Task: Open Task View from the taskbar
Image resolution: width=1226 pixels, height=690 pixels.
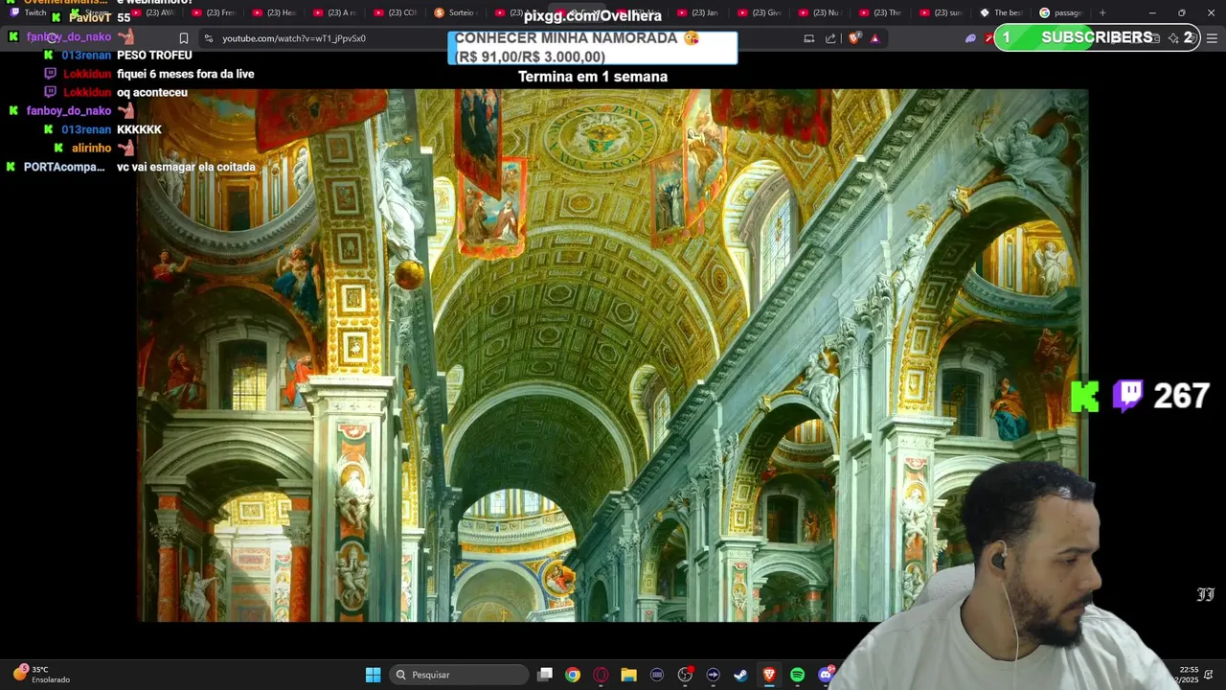Action: 545,675
